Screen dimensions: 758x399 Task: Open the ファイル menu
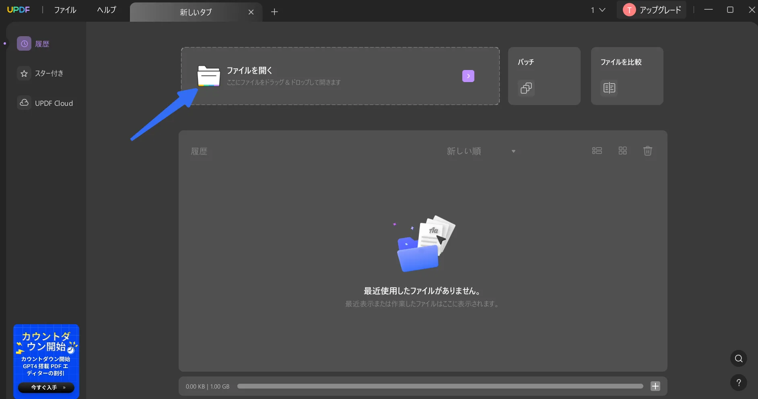pyautogui.click(x=65, y=10)
